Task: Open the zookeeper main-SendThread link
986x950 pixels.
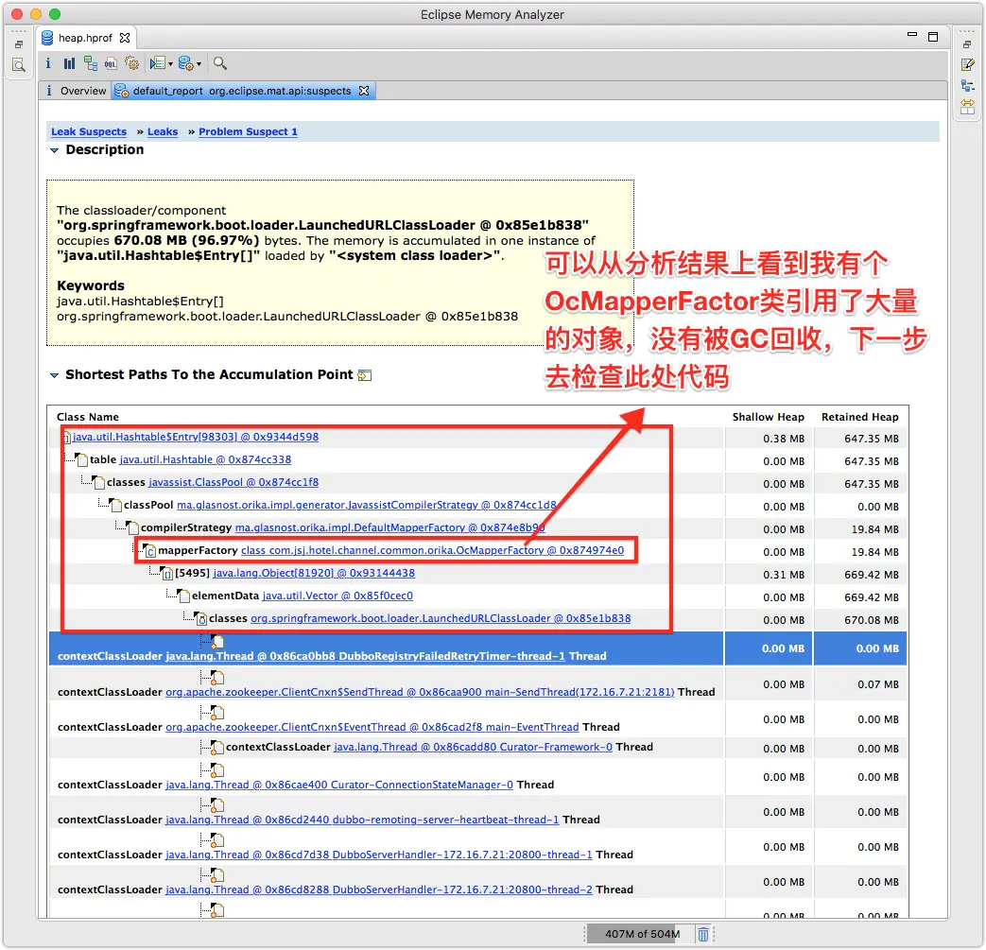Action: pos(420,692)
